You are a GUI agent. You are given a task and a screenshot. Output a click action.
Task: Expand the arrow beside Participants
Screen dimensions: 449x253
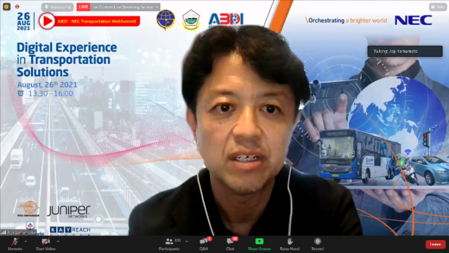click(186, 241)
